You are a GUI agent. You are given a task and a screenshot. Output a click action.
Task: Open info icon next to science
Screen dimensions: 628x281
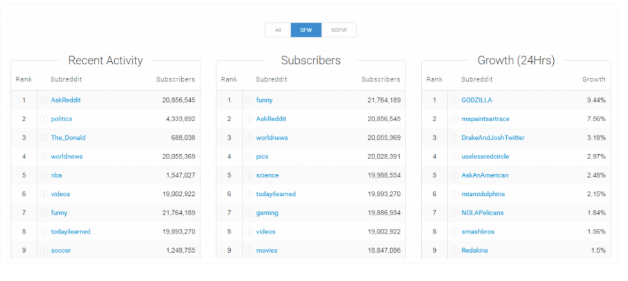(x=249, y=175)
